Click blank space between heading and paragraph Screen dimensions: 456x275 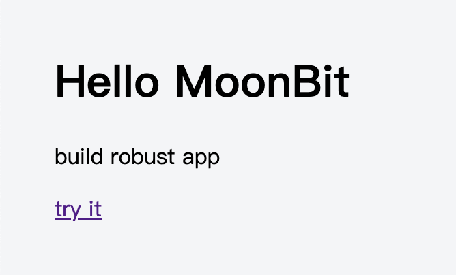pos(205,123)
